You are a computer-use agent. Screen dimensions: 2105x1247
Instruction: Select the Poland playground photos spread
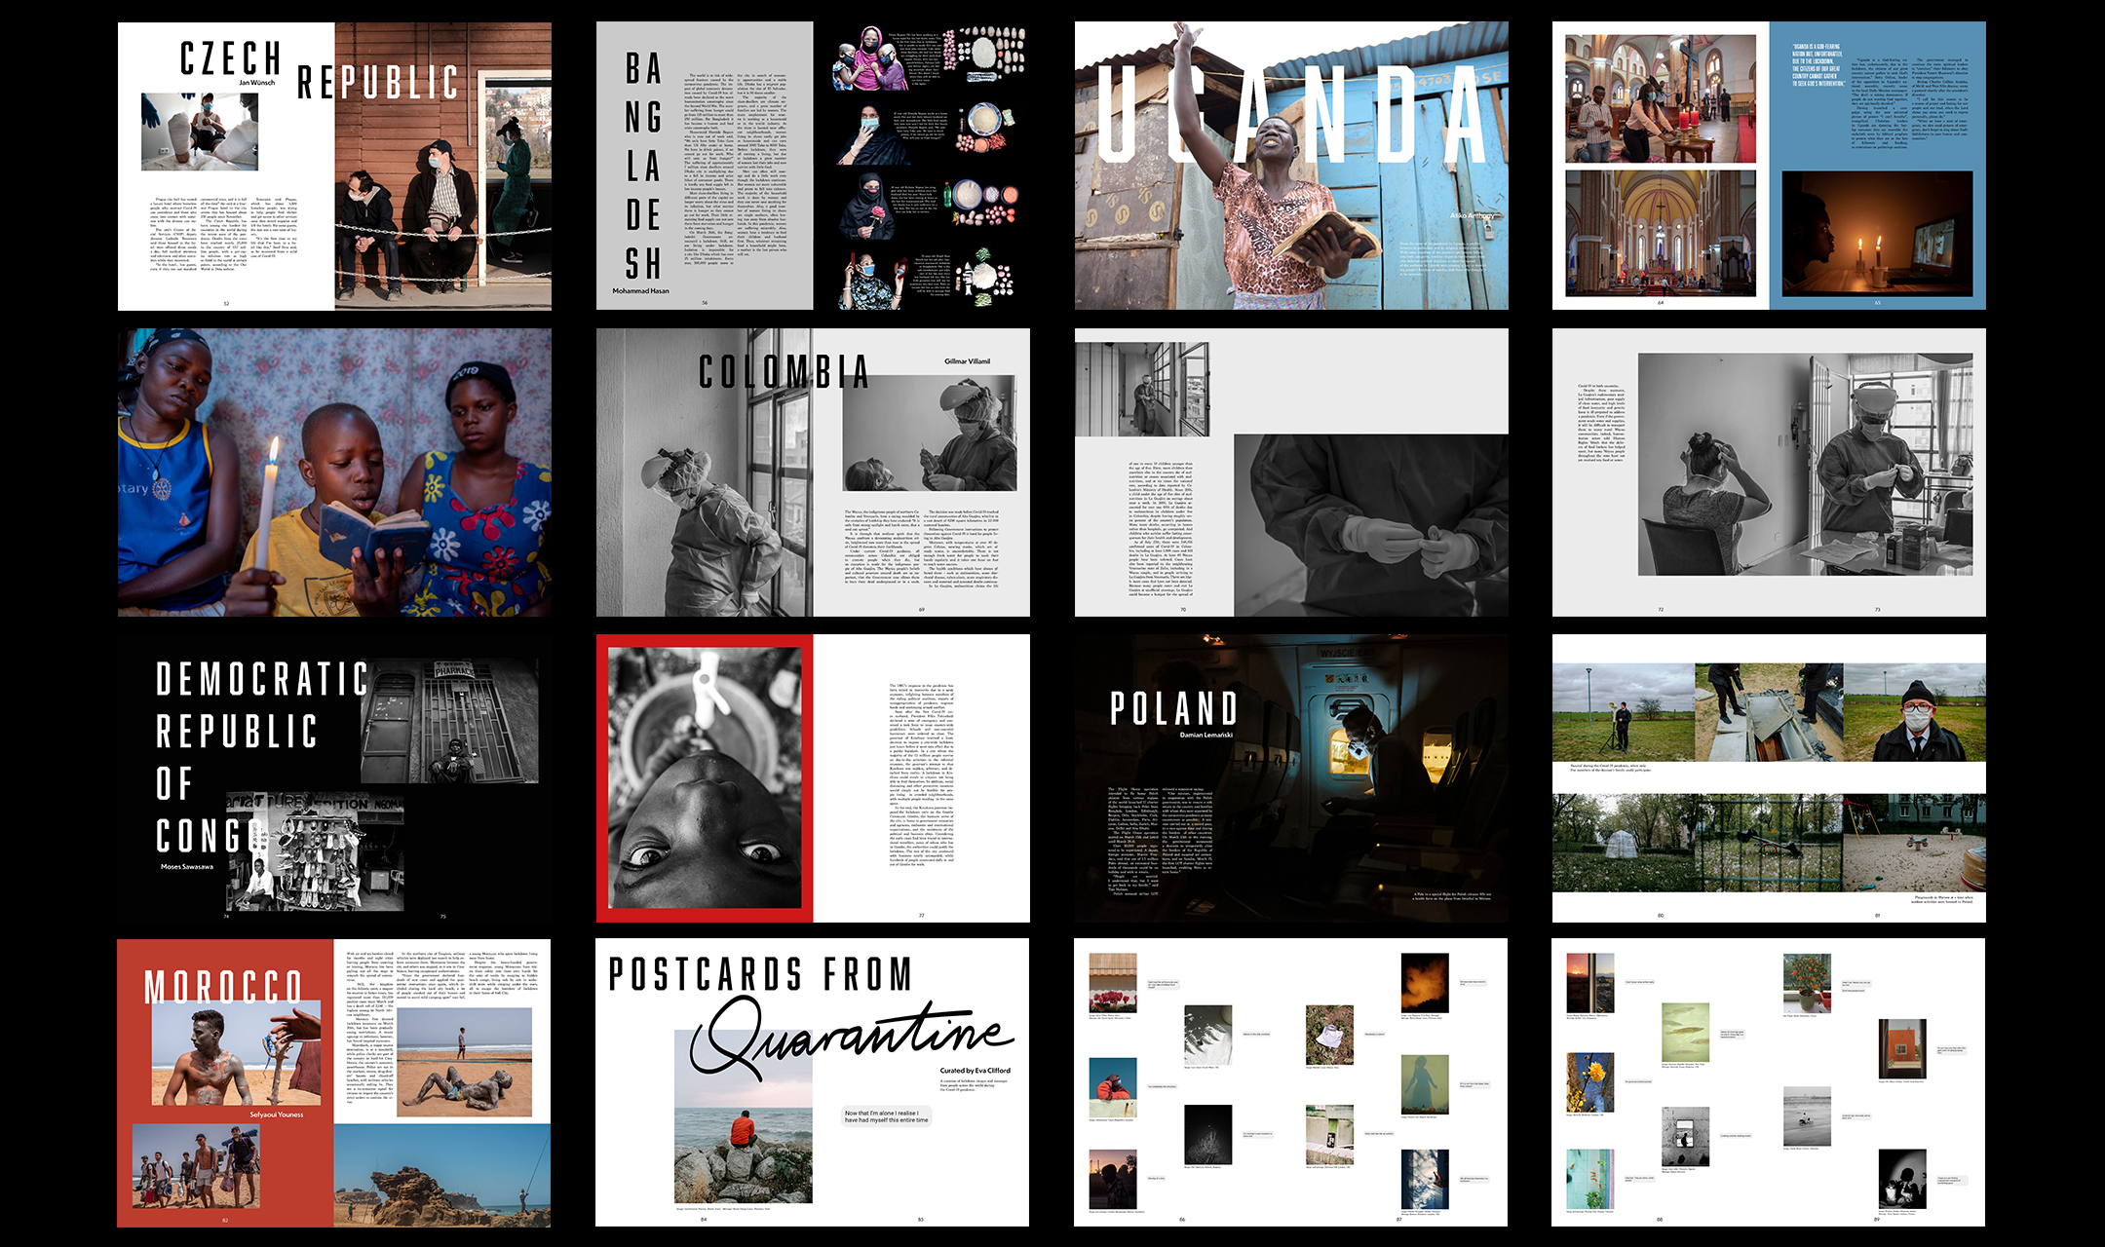click(1769, 779)
